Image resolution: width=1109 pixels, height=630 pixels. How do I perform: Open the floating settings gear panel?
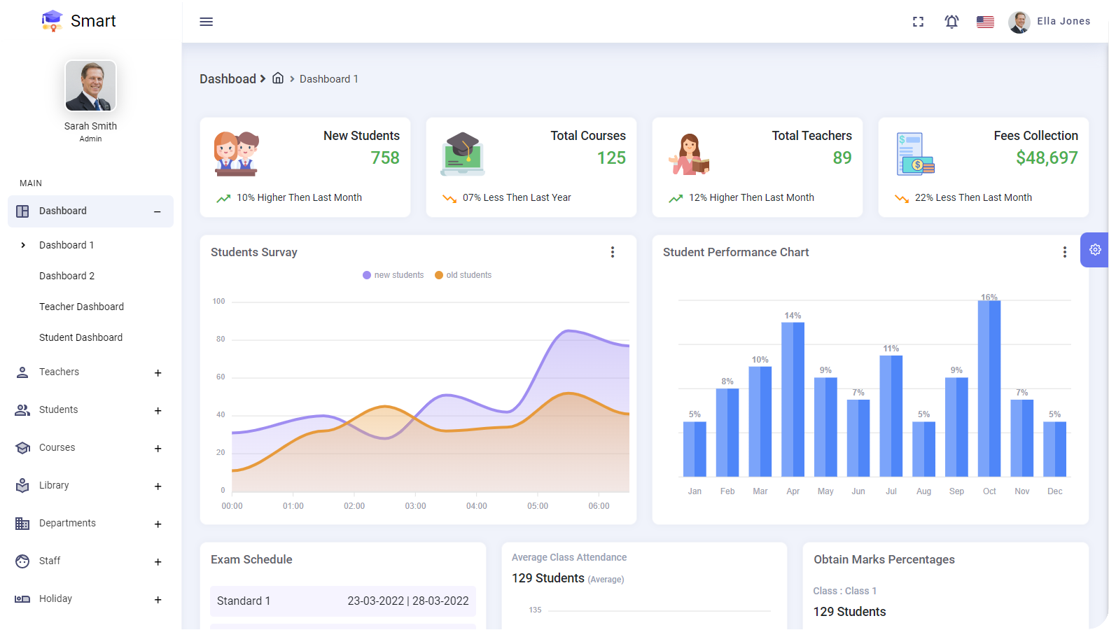1095,250
